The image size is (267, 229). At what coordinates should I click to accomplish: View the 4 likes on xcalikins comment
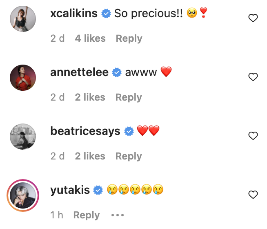90,38
